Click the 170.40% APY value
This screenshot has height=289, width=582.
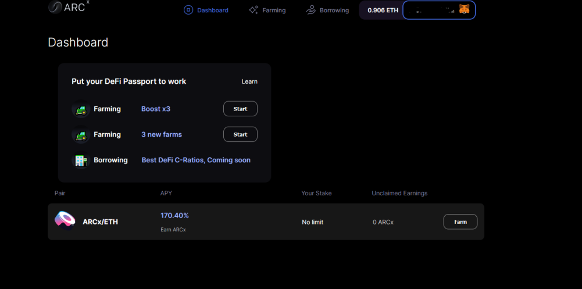tap(175, 216)
